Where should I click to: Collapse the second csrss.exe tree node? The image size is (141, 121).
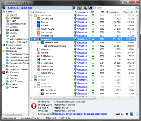(35, 87)
